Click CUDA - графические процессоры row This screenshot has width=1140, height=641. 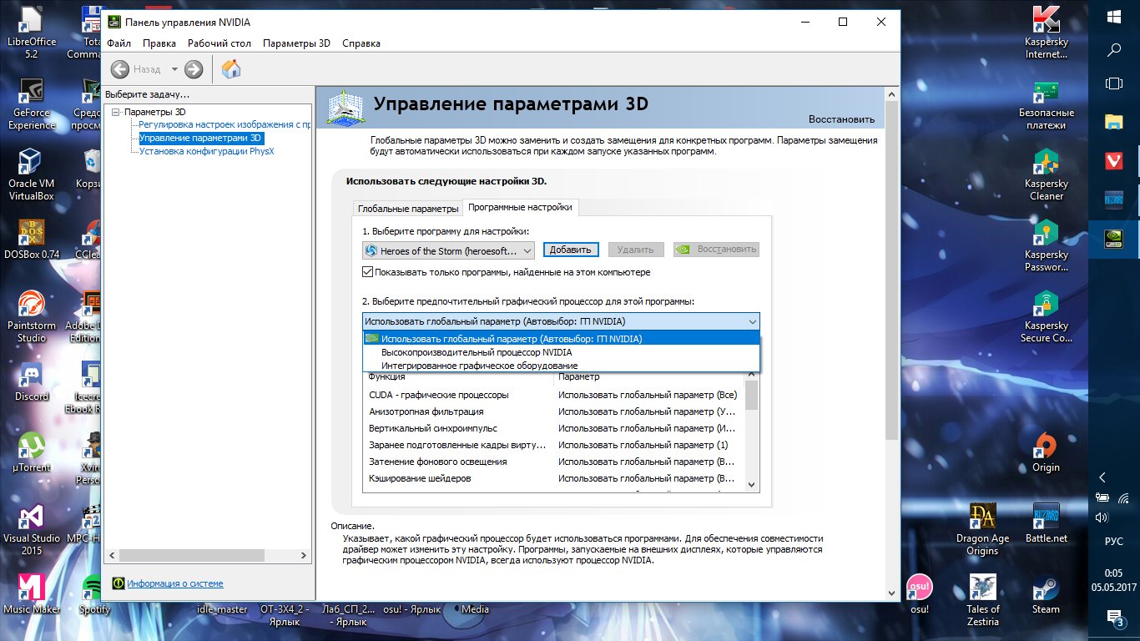[x=554, y=395]
